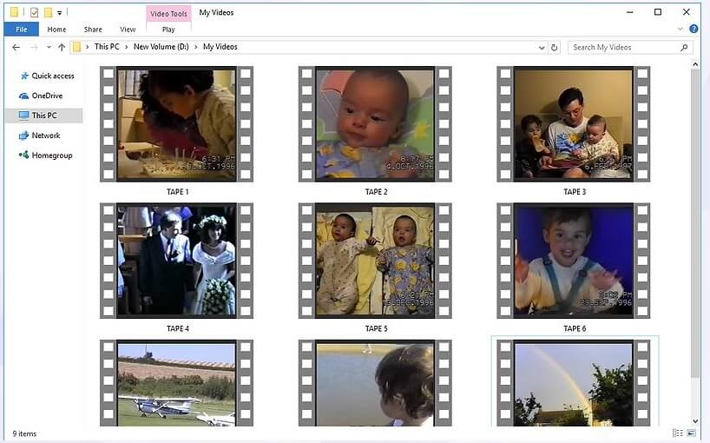Expand the ribbon with the chevron
The image size is (710, 443).
click(x=681, y=29)
